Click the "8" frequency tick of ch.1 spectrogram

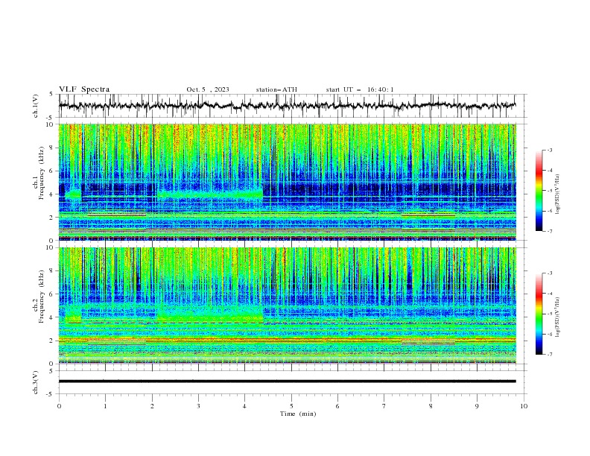[53, 148]
